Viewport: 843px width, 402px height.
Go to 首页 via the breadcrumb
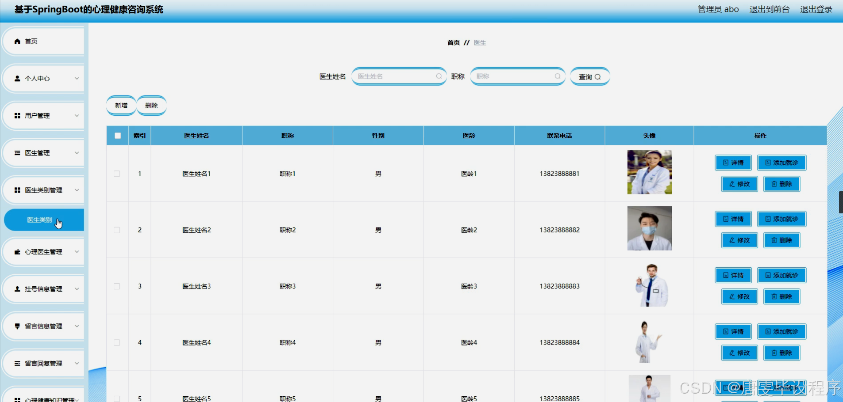[x=454, y=43]
